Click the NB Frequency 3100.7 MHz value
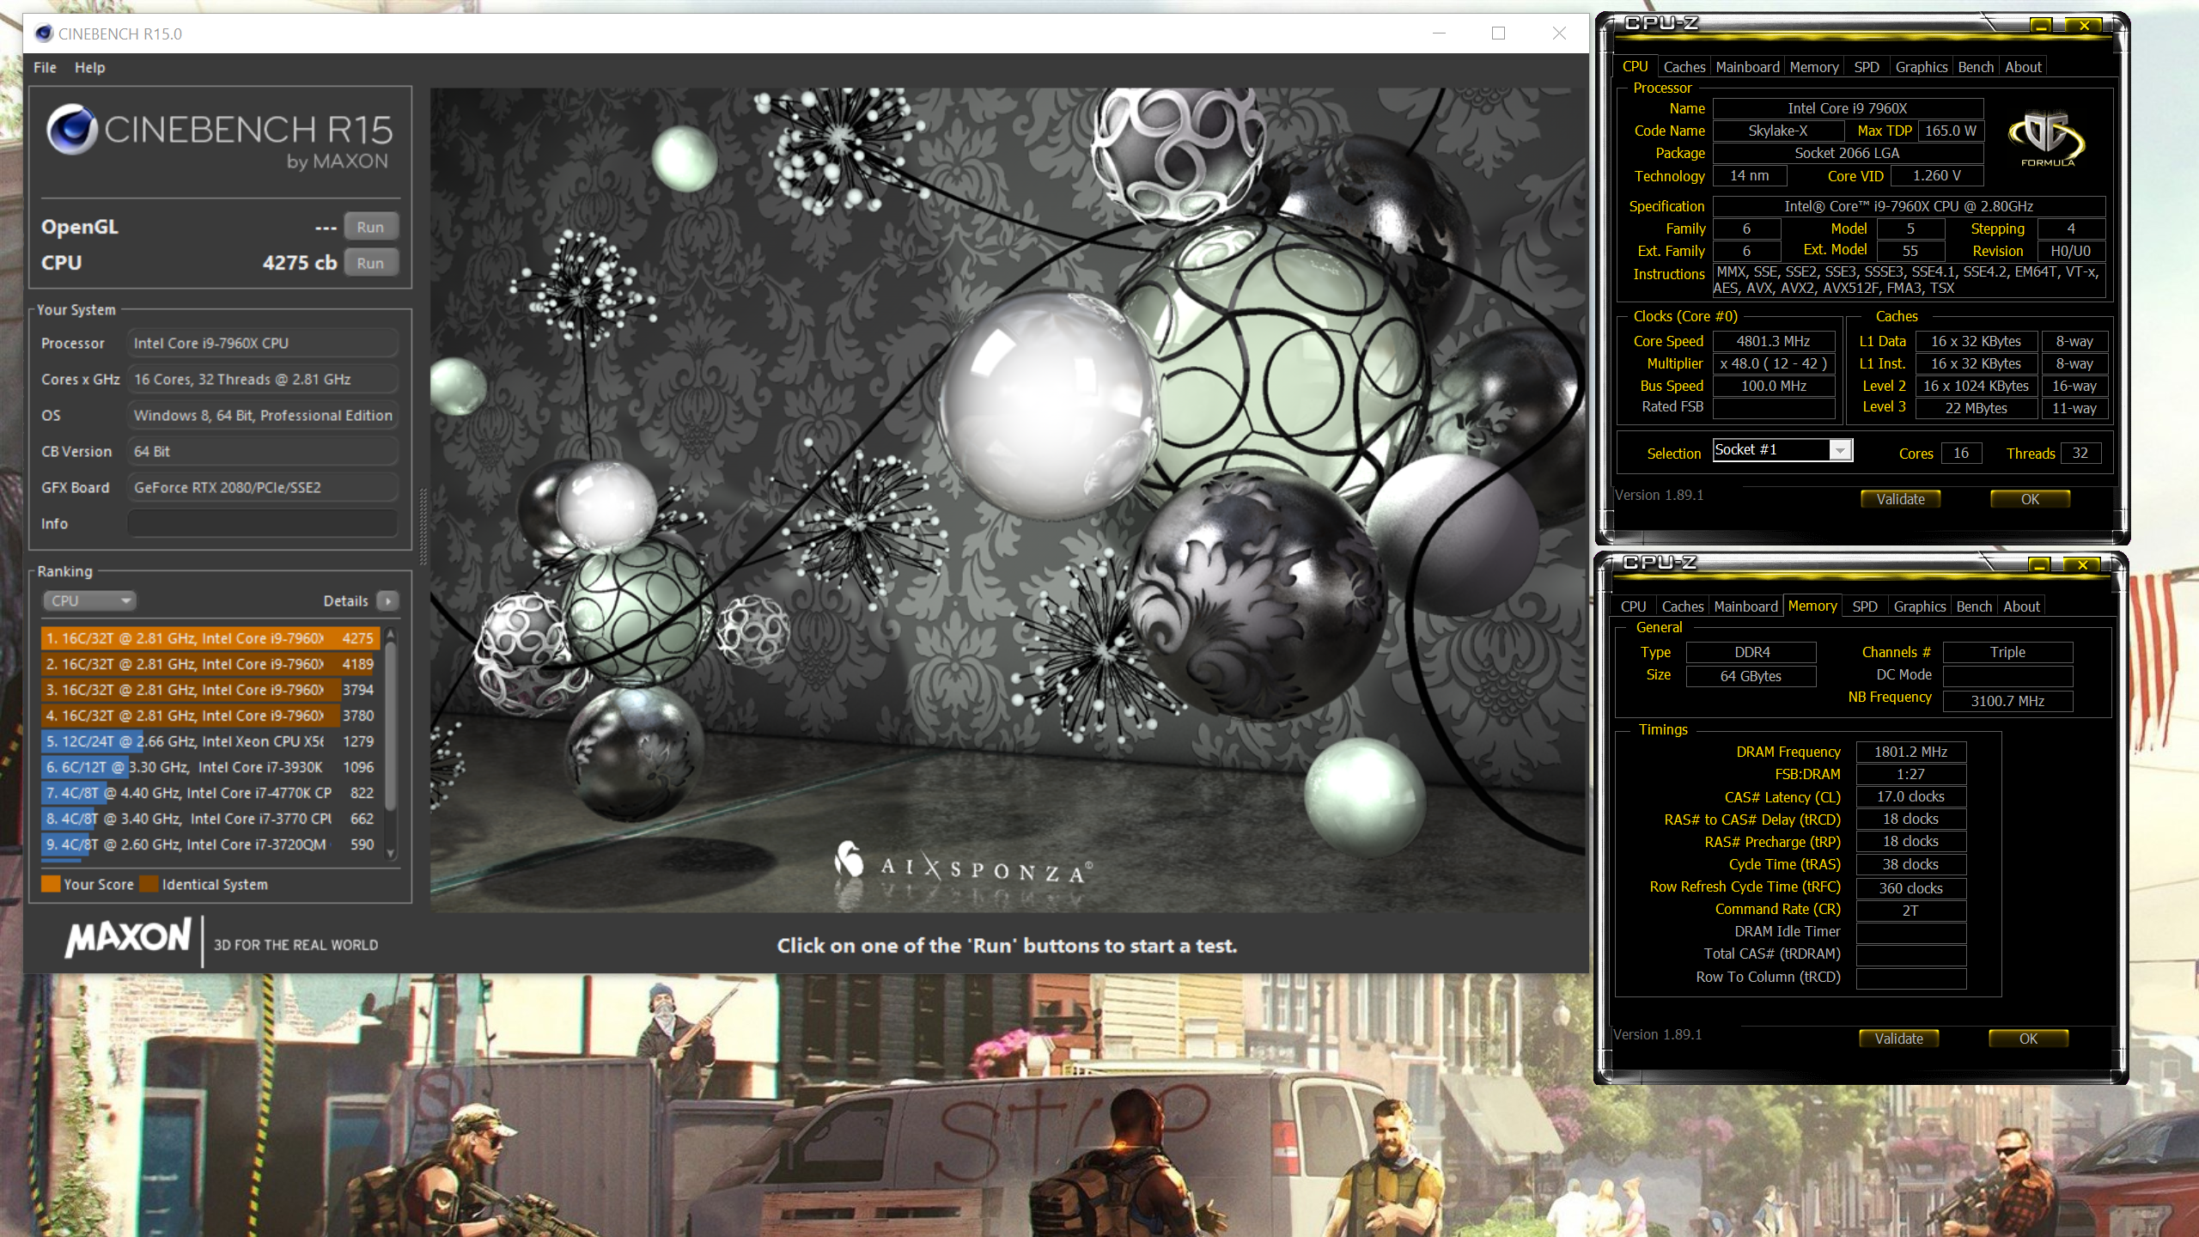The image size is (2199, 1237). pyautogui.click(x=2007, y=701)
